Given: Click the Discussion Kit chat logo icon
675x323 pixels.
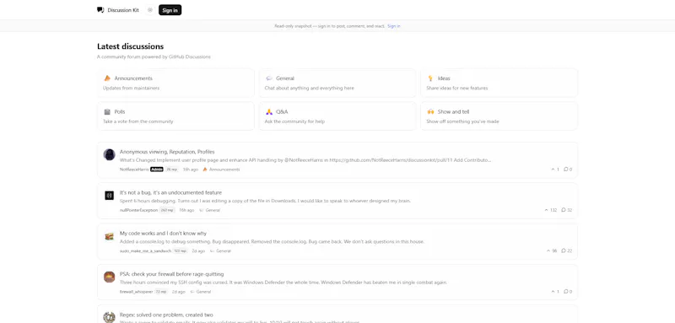Looking at the screenshot, I should tap(100, 10).
